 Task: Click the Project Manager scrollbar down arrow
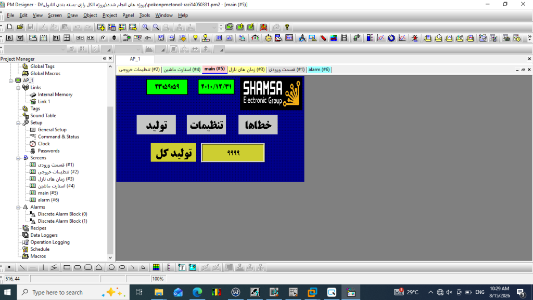click(110, 257)
